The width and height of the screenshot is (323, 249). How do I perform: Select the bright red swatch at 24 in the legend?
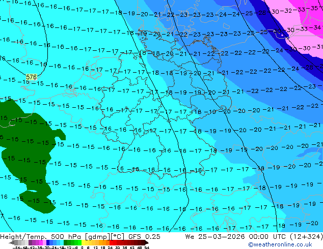tap(111, 242)
